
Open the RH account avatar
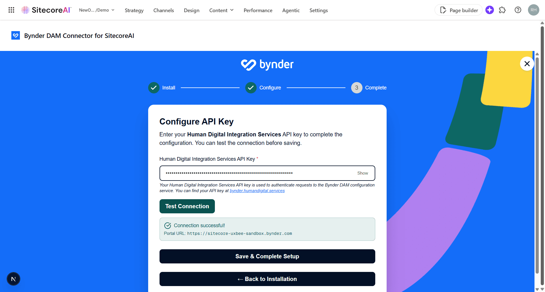click(x=533, y=10)
